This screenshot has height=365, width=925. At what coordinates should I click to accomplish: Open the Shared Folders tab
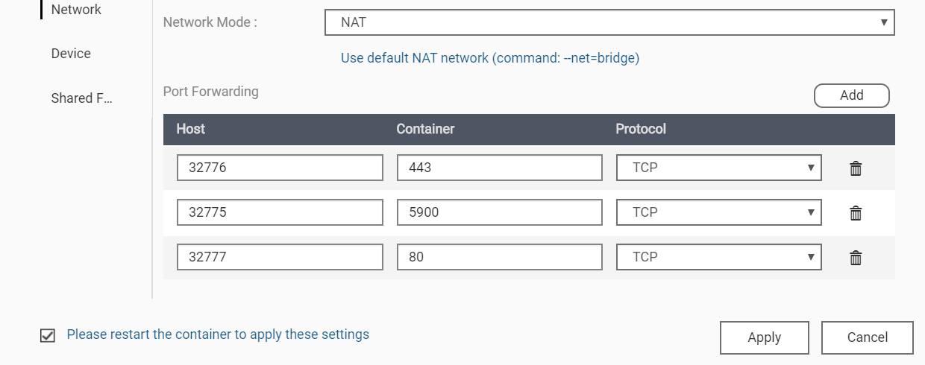point(81,98)
